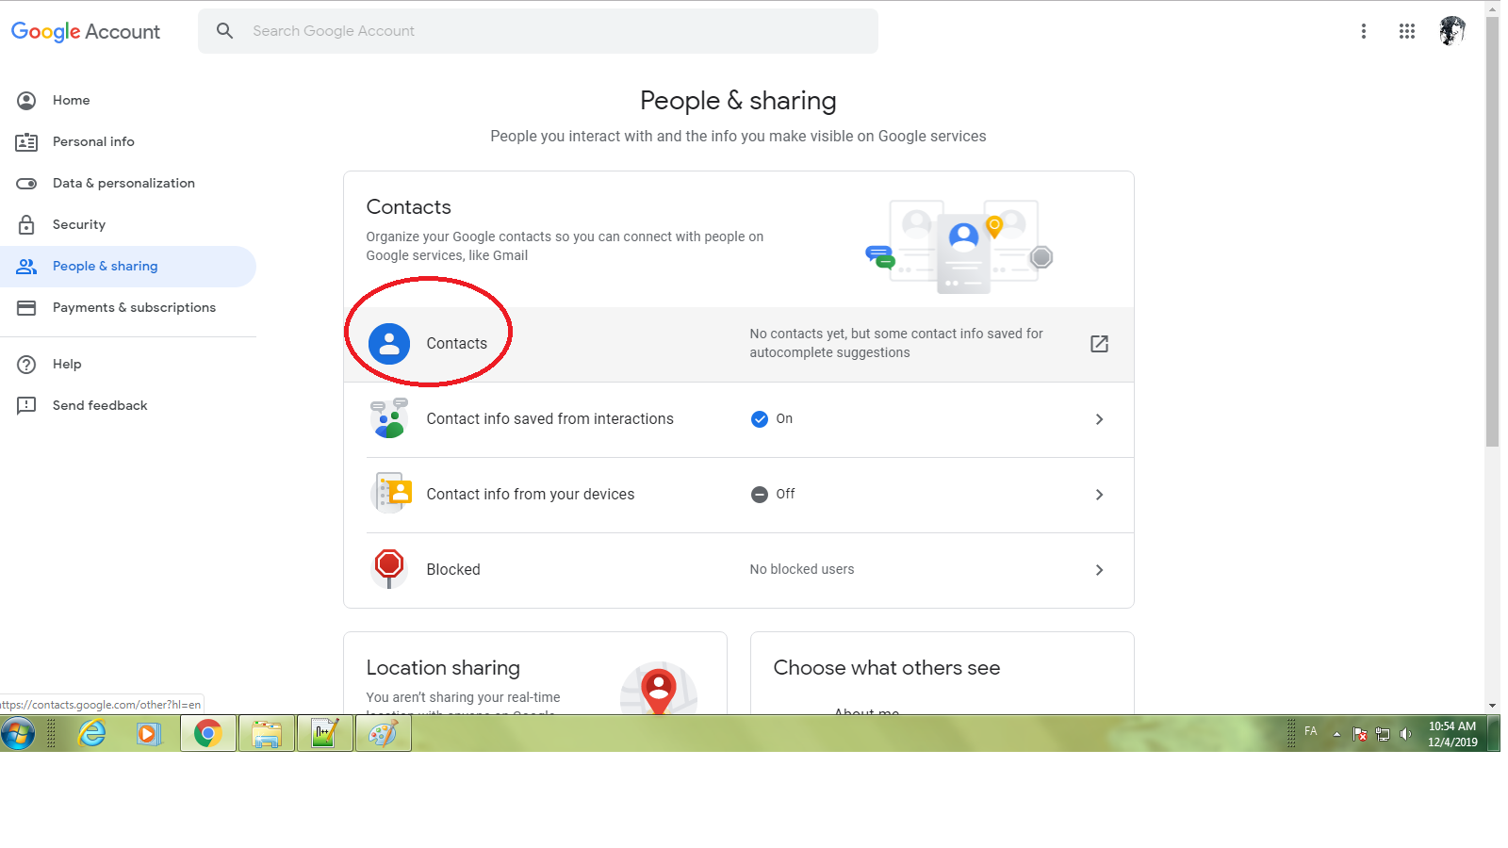Expand the Blocked row chevron
This screenshot has width=1508, height=848.
click(1099, 570)
